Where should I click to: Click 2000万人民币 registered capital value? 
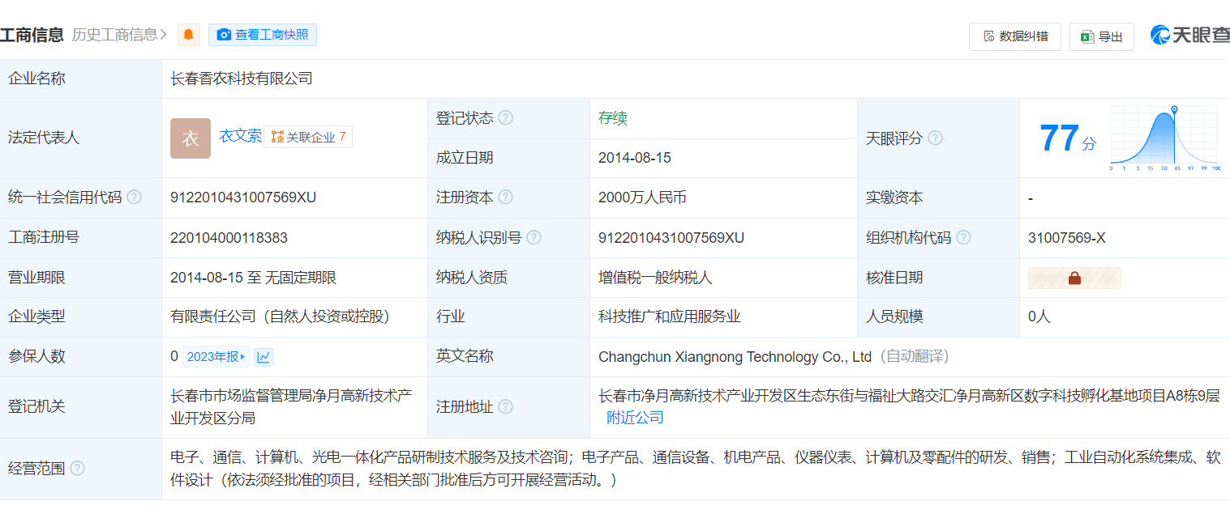[x=642, y=198]
